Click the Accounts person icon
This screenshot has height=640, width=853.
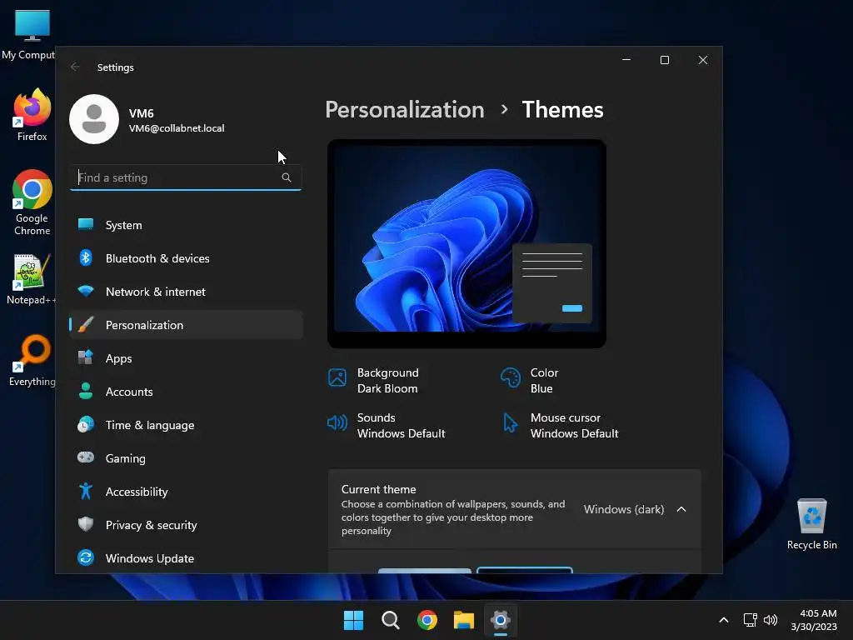86,391
